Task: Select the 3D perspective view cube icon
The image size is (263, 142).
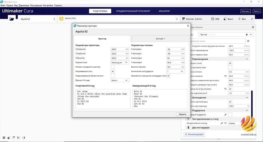Action: (x=4, y=138)
